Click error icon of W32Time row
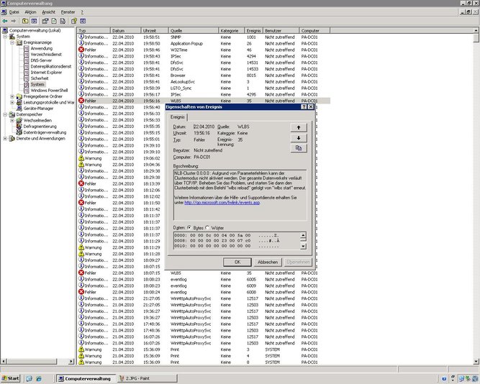The height and width of the screenshot is (384, 480). click(x=81, y=50)
